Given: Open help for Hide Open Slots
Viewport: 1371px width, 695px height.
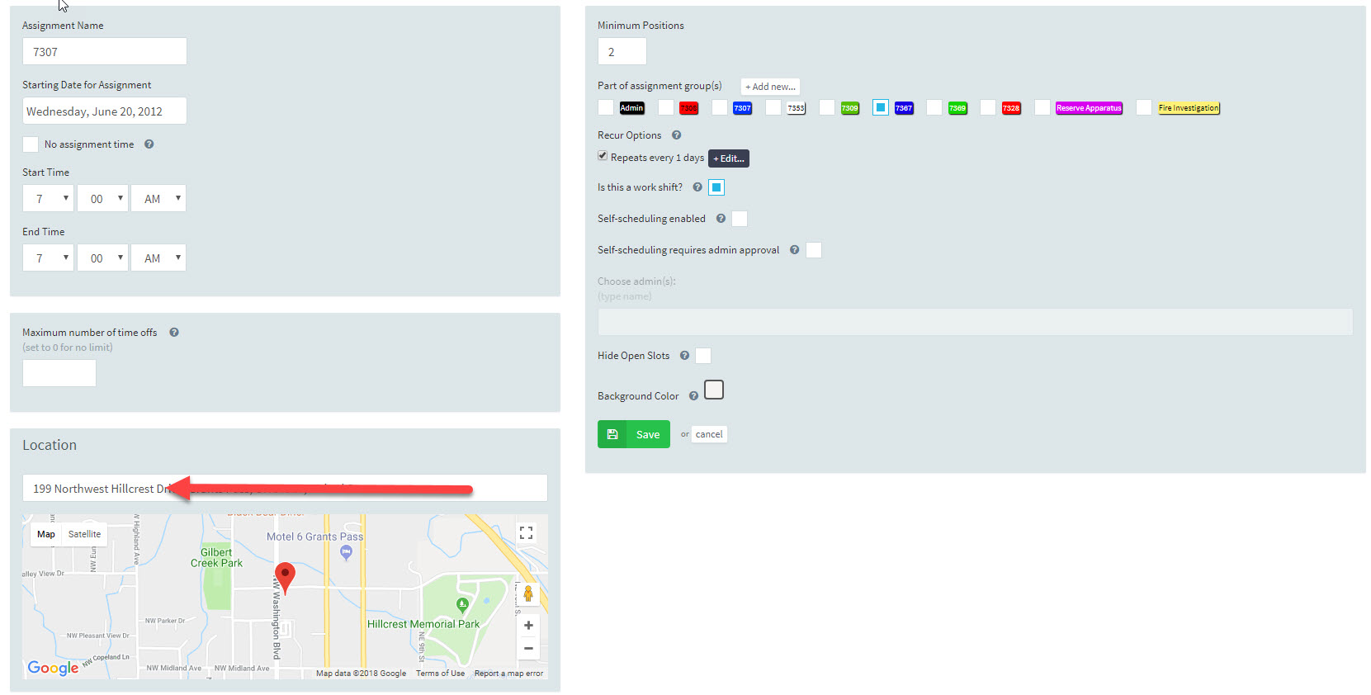Looking at the screenshot, I should pos(684,356).
